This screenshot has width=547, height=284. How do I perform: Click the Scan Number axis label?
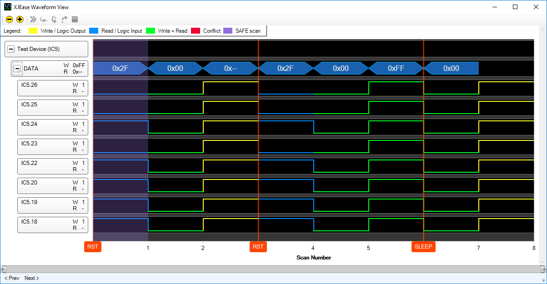314,258
